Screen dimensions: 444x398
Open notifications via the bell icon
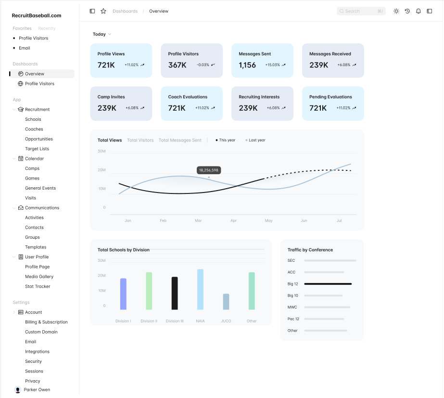tap(418, 11)
